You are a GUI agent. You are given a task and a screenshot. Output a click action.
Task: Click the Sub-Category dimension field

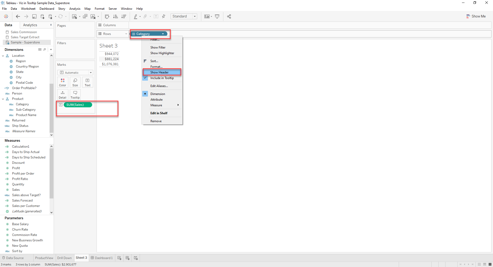click(x=26, y=110)
